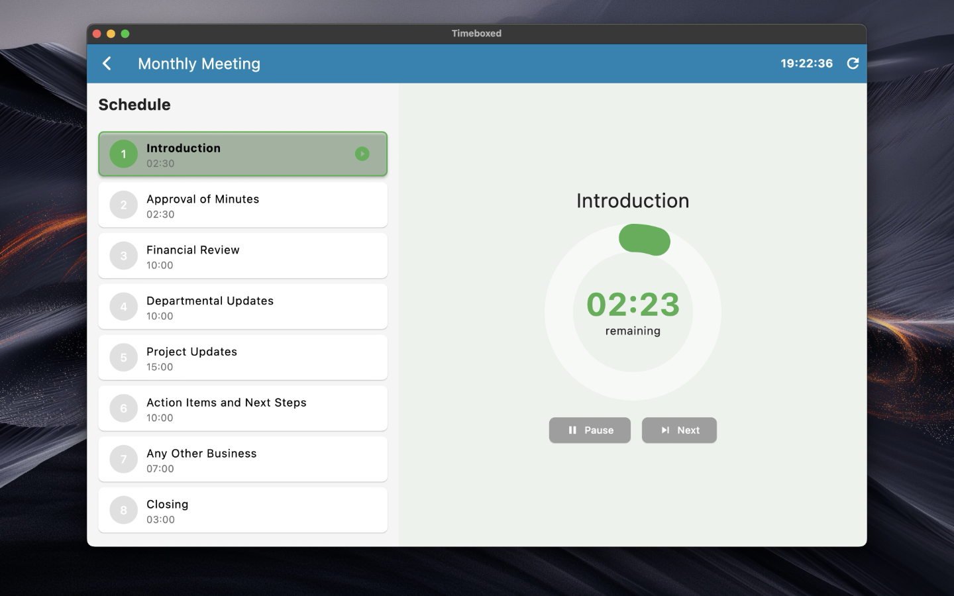
Task: Open the Departmental Updates item
Action: click(x=242, y=307)
